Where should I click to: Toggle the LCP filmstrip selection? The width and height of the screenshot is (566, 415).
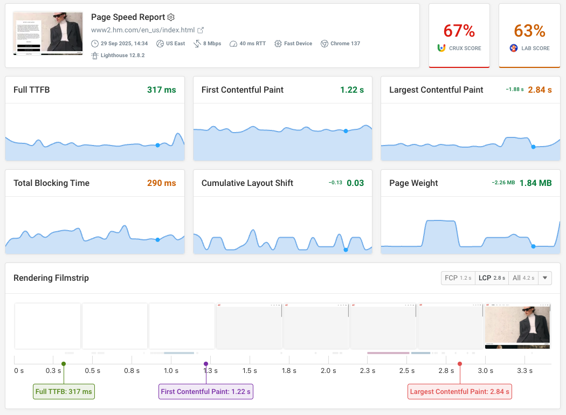491,278
